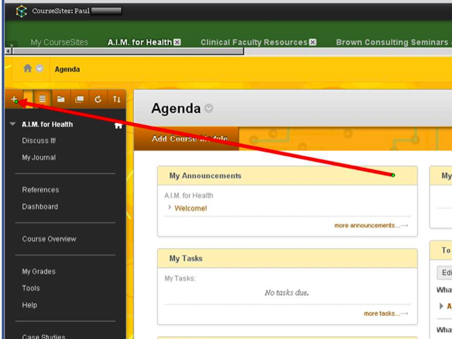Open the Welcome! announcement link
Screen dimensions: 452x339
(x=191, y=208)
